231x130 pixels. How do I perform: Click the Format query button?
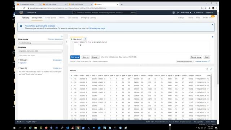tap(196, 57)
